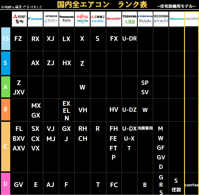
Task: Select the Corona SP model
Action: click(x=145, y=83)
